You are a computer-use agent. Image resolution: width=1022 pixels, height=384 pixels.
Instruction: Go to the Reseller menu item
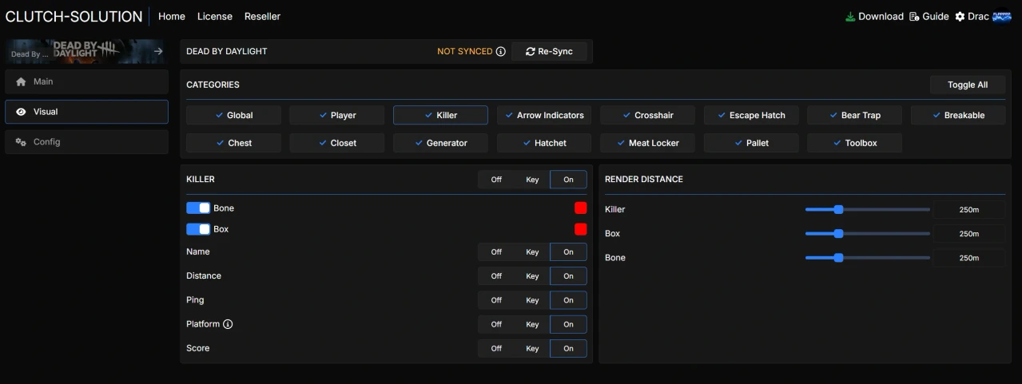(262, 17)
